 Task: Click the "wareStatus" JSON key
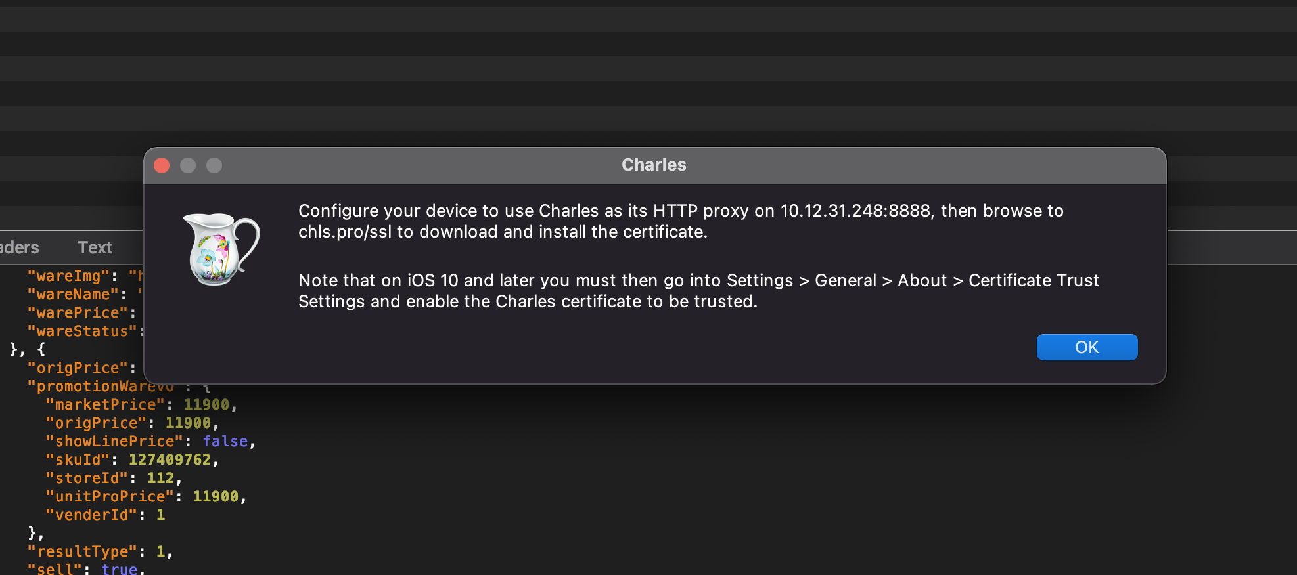[82, 331]
